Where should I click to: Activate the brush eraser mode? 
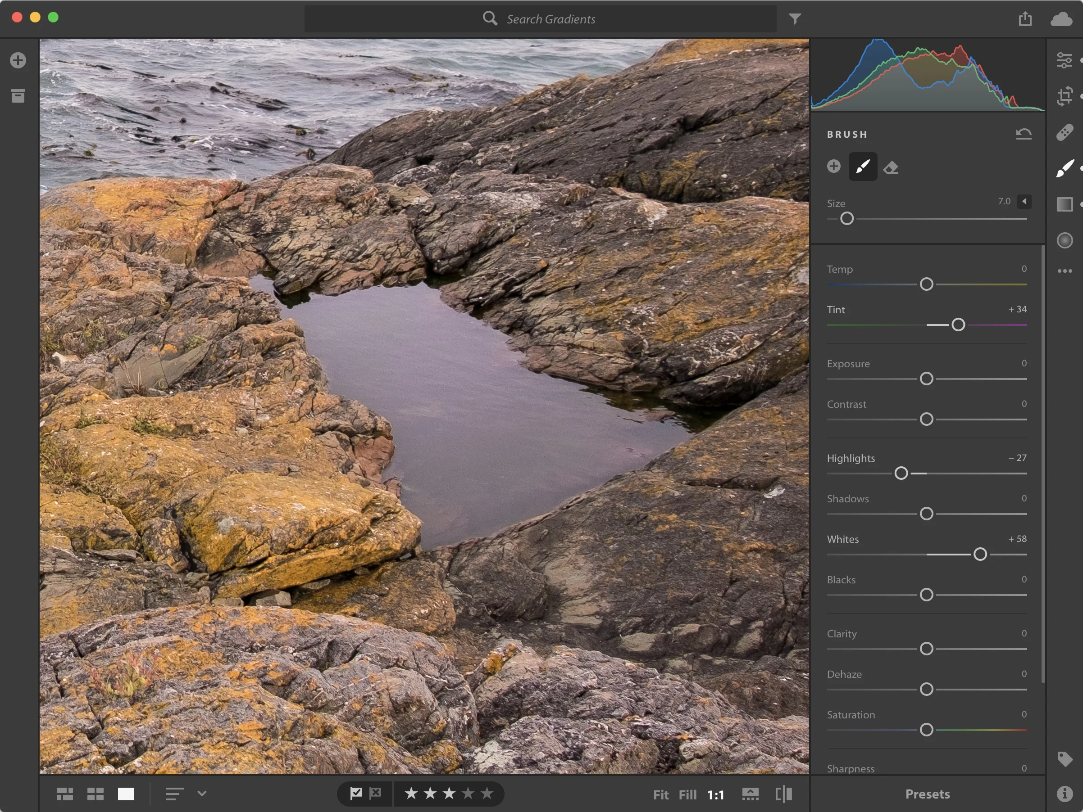tap(891, 167)
